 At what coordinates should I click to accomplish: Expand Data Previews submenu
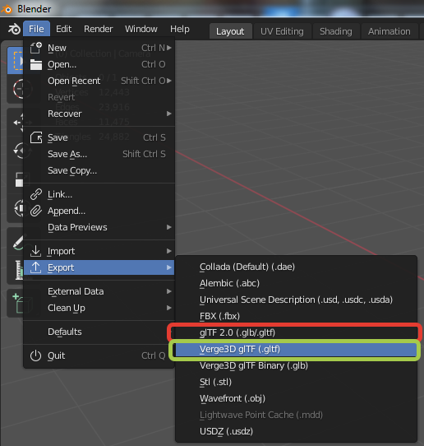click(x=99, y=227)
